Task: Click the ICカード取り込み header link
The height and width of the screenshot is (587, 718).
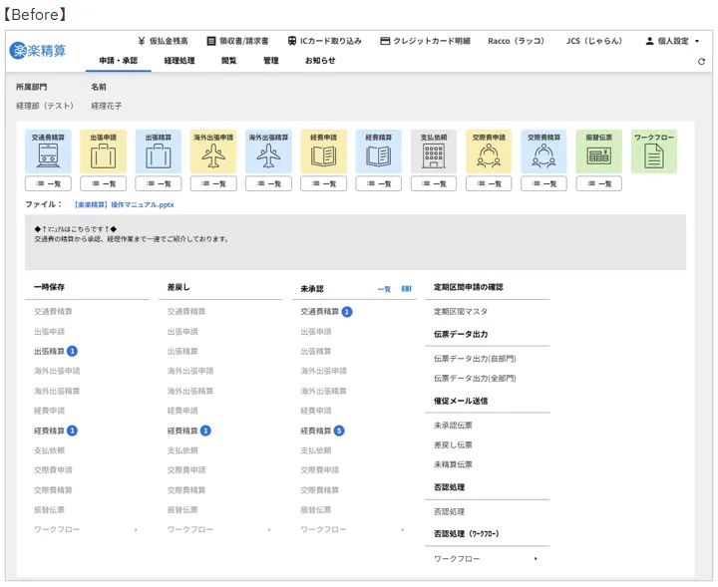Action: point(324,41)
